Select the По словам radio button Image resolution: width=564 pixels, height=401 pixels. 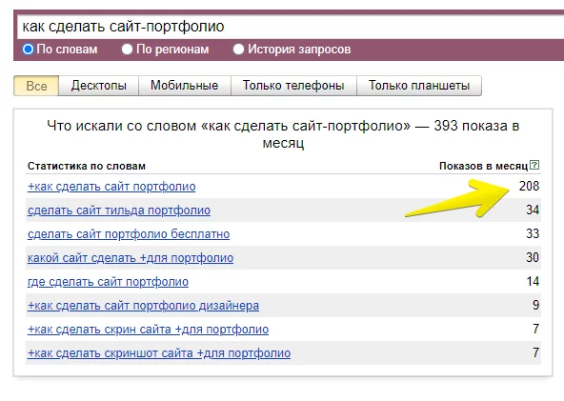tap(28, 50)
